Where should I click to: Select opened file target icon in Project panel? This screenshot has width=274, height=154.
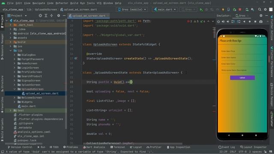40,15
